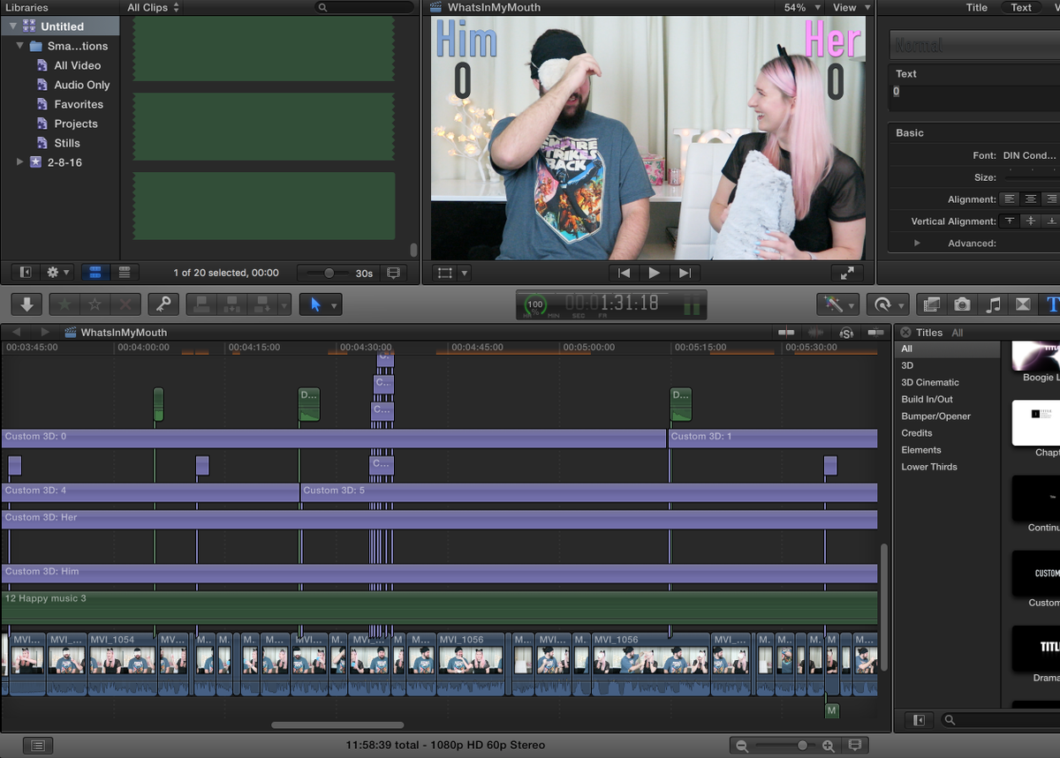This screenshot has height=758, width=1060.
Task: Click timeline zoom in magnifier
Action: (828, 746)
